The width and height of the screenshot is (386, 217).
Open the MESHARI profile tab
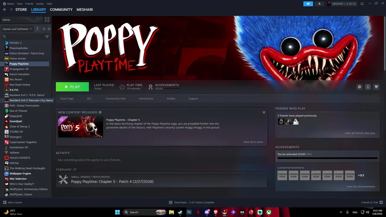pos(84,10)
